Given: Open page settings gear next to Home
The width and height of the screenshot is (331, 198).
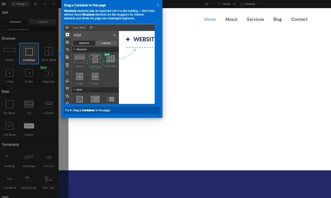Looking at the screenshot, I should coord(234,4).
